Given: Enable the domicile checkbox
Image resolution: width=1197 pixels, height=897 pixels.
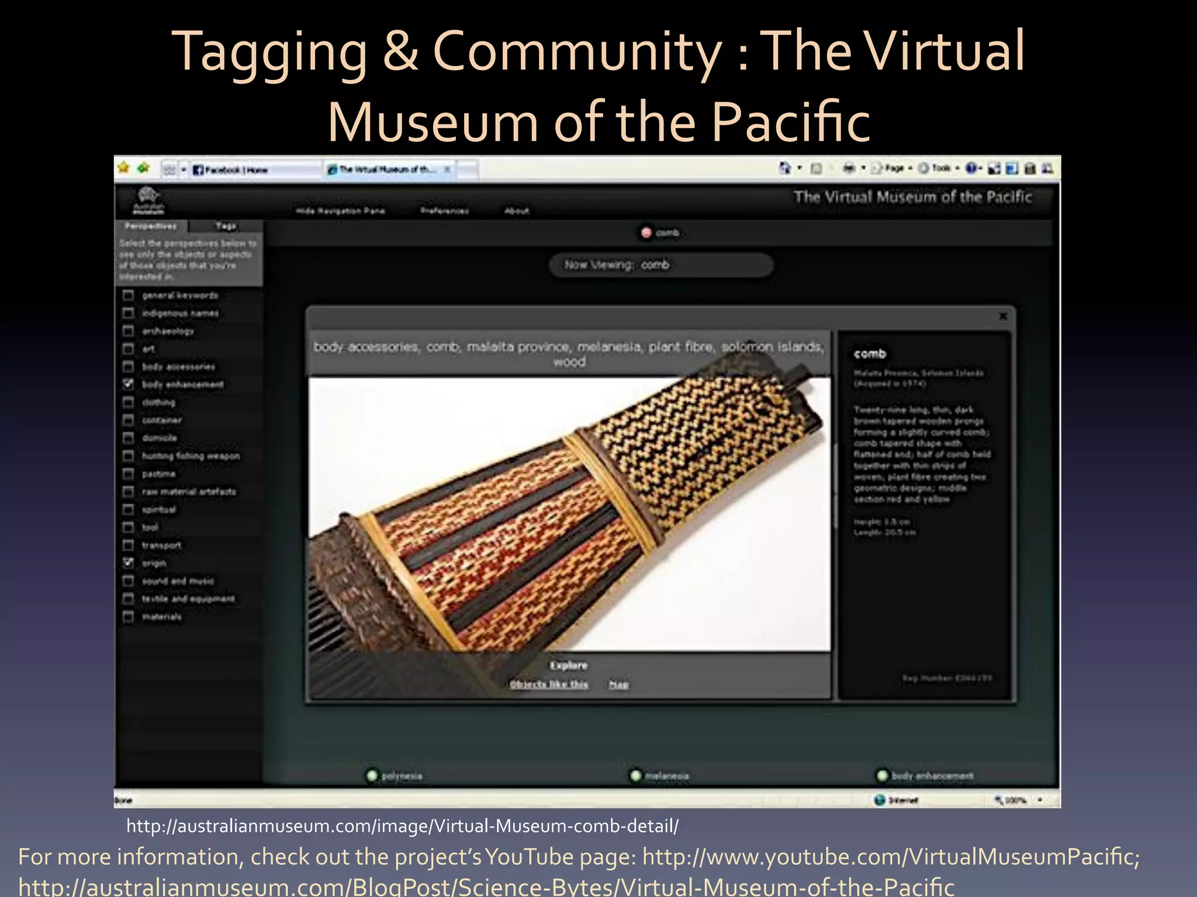Looking at the screenshot, I should (x=128, y=437).
